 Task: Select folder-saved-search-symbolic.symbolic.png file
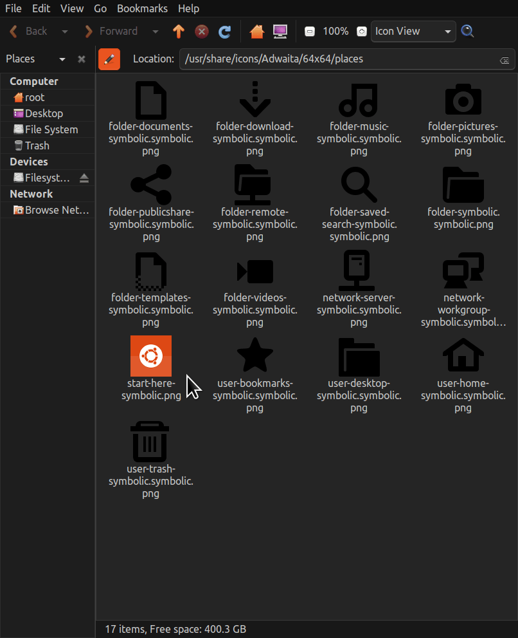point(359,204)
